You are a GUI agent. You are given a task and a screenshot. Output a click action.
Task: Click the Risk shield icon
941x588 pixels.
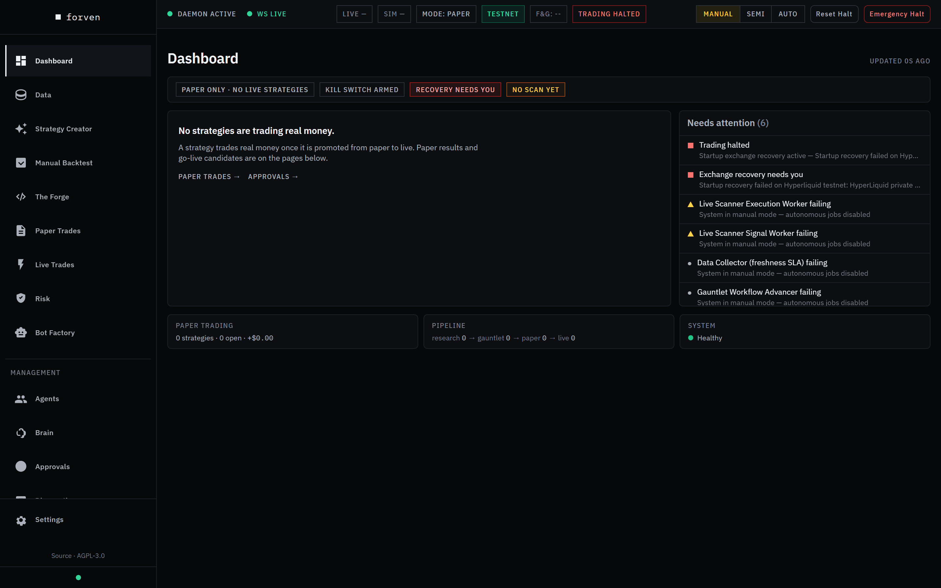coord(21,298)
